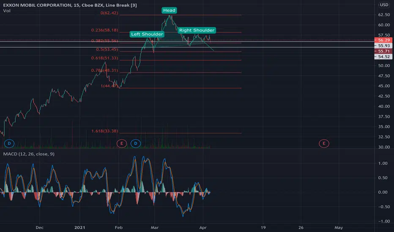Click the 1.618(33.38) Fibonacci level label
394x232 pixels.
tap(104, 131)
